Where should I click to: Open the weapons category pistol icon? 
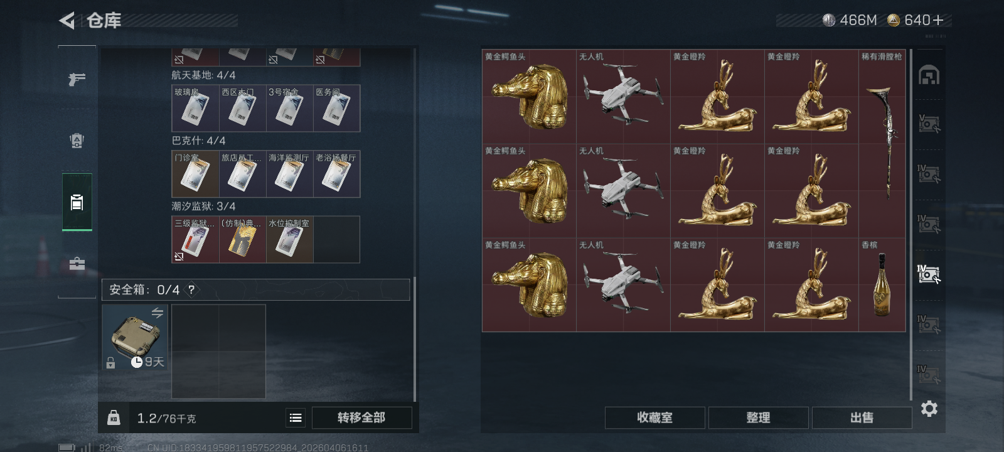[x=77, y=80]
